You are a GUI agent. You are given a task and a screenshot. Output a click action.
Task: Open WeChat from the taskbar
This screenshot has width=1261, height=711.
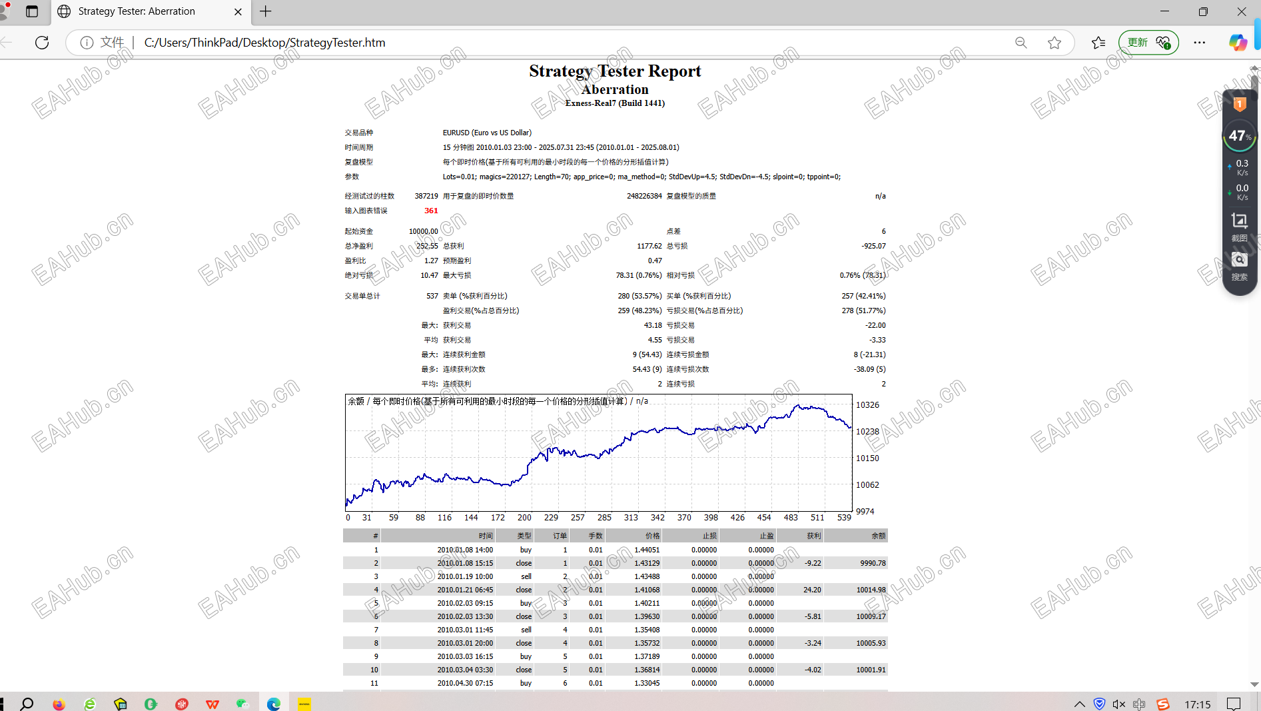(x=242, y=704)
